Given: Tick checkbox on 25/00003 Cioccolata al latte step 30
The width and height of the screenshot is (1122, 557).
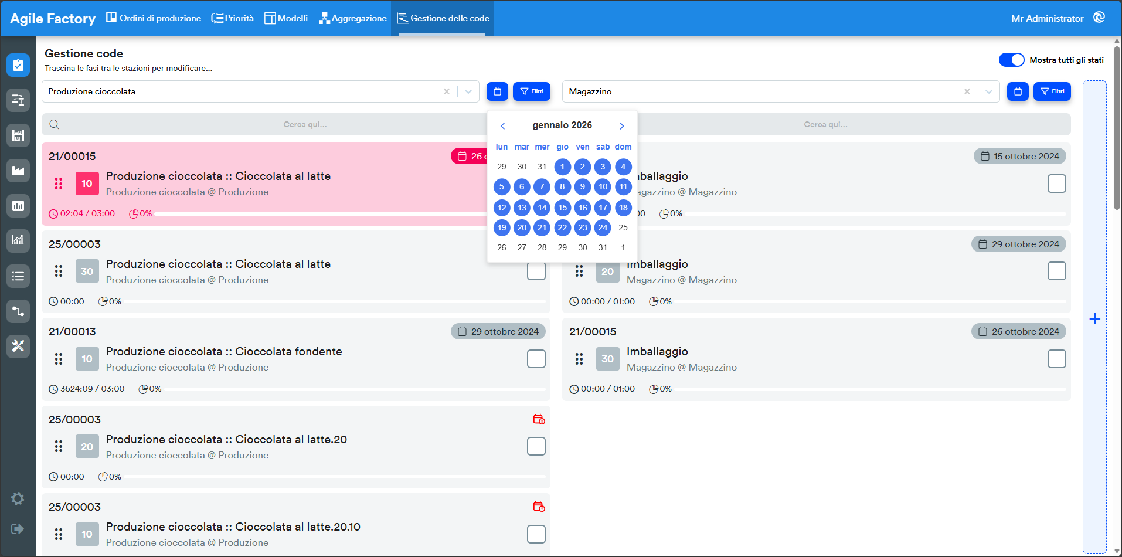Looking at the screenshot, I should 536,271.
